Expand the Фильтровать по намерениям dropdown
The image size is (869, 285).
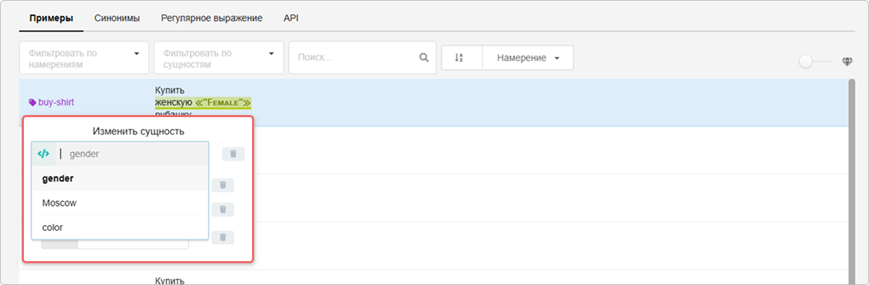click(x=84, y=58)
